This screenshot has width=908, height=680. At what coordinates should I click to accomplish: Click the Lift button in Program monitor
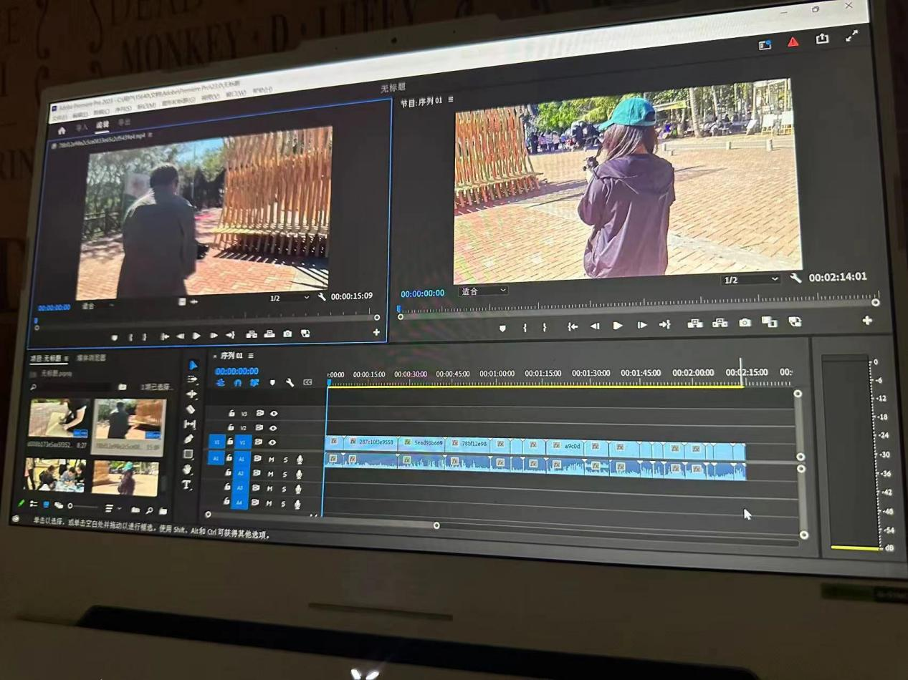(694, 324)
